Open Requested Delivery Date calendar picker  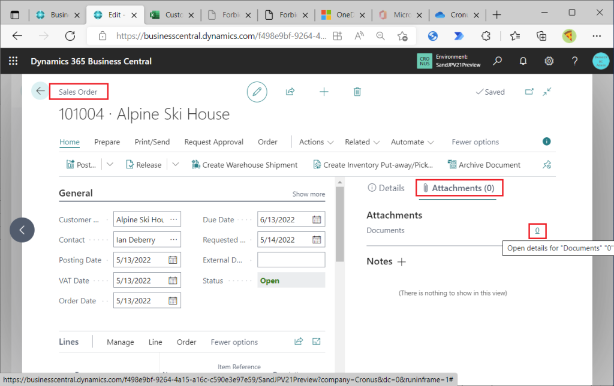pyautogui.click(x=317, y=240)
